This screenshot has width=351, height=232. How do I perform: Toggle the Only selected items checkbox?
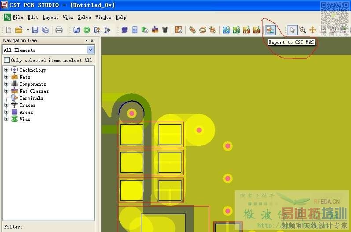(7, 60)
